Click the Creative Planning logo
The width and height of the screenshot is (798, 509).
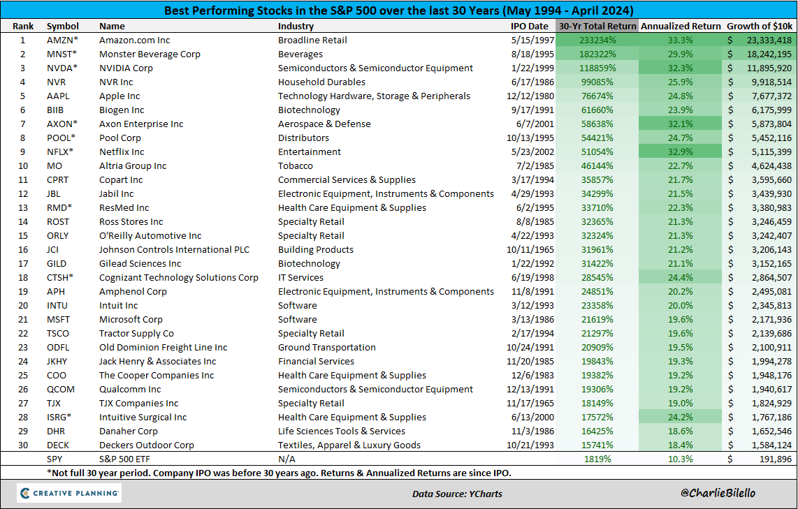coord(69,493)
